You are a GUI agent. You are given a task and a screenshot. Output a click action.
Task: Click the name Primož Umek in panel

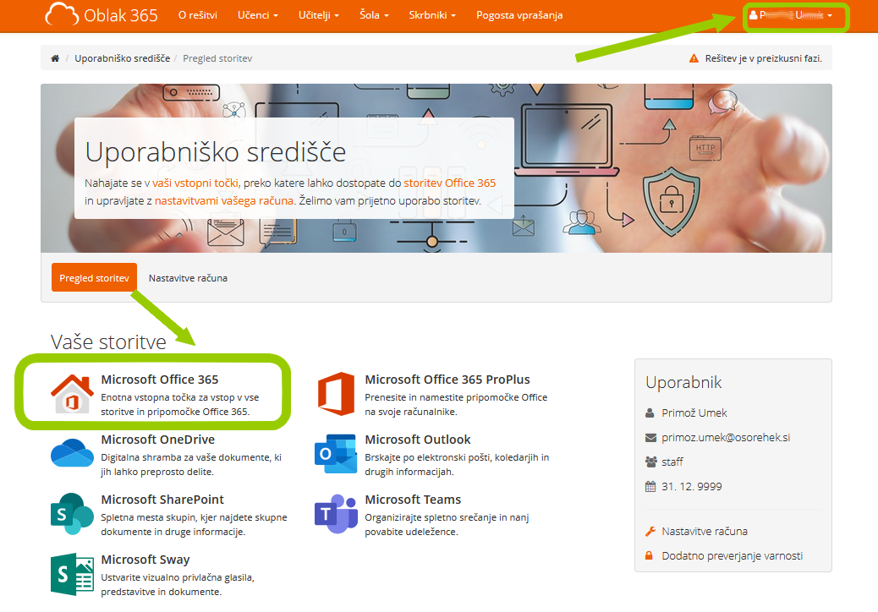pyautogui.click(x=694, y=413)
